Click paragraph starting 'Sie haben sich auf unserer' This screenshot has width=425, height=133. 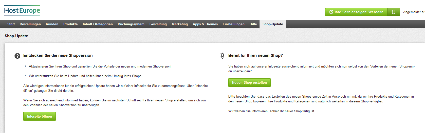point(321,69)
